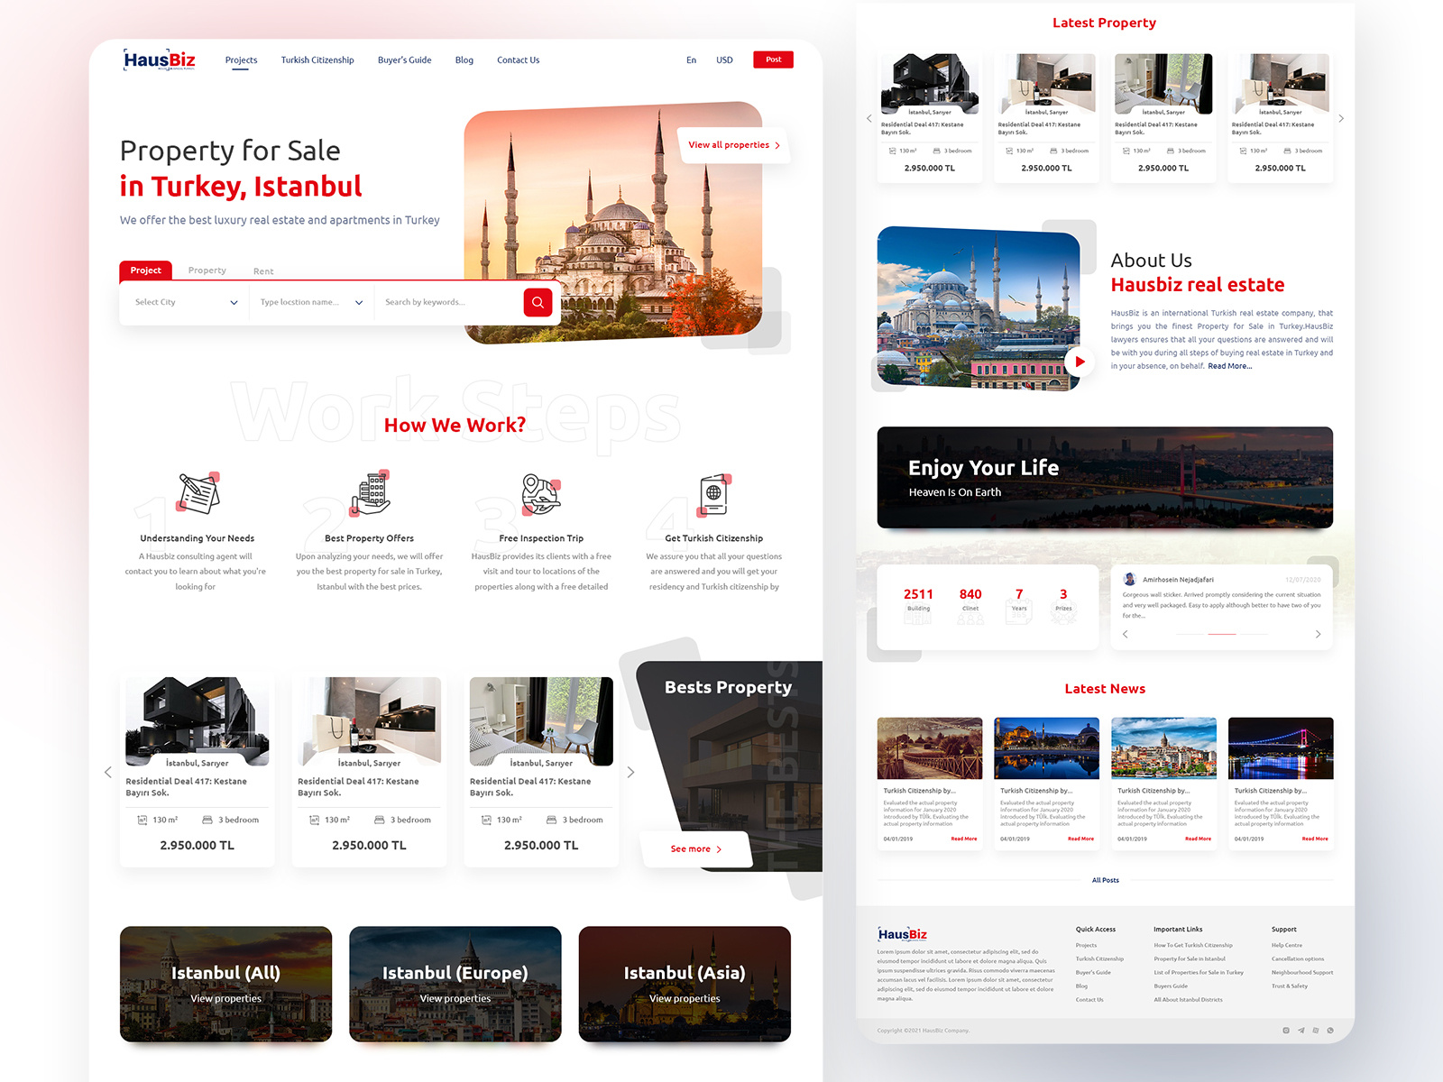This screenshot has width=1443, height=1082.
Task: Open Projects in the top navigation
Action: (x=241, y=60)
